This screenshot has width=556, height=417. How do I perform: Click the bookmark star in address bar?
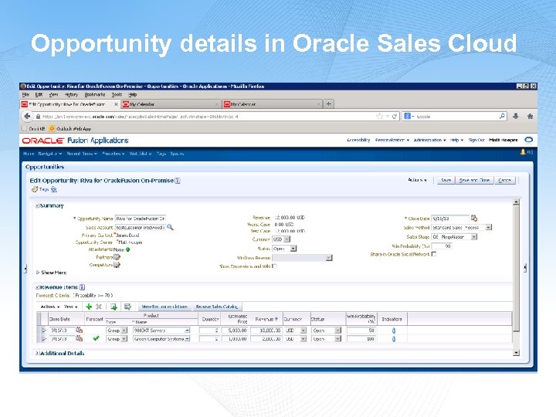[x=380, y=117]
